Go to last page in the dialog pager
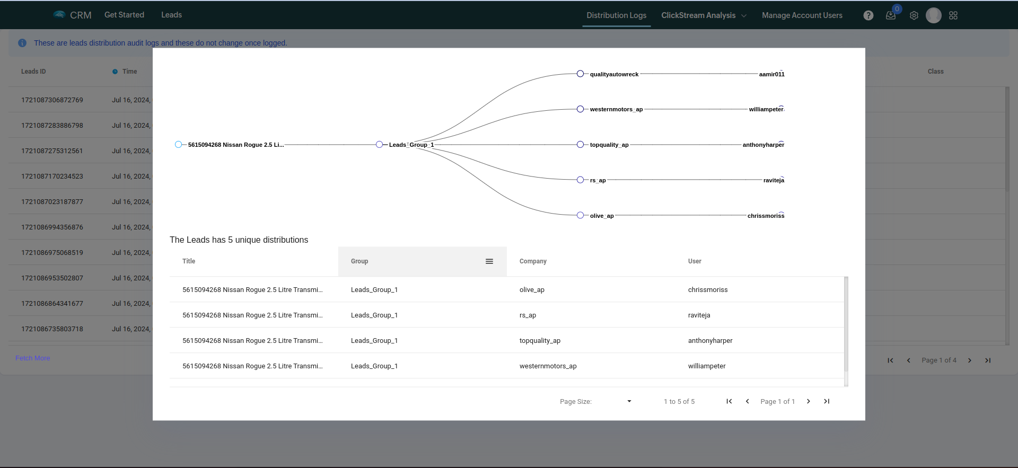Viewport: 1018px width, 468px height. [x=827, y=401]
